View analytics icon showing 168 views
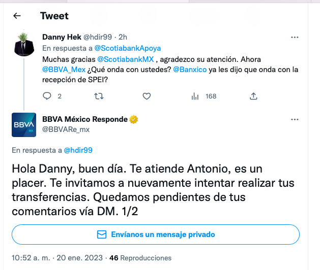Screen dimensions: 320x270 point(195,96)
